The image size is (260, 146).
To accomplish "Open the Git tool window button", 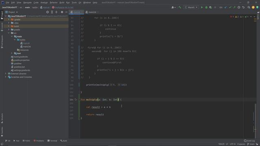I will click(8, 141).
